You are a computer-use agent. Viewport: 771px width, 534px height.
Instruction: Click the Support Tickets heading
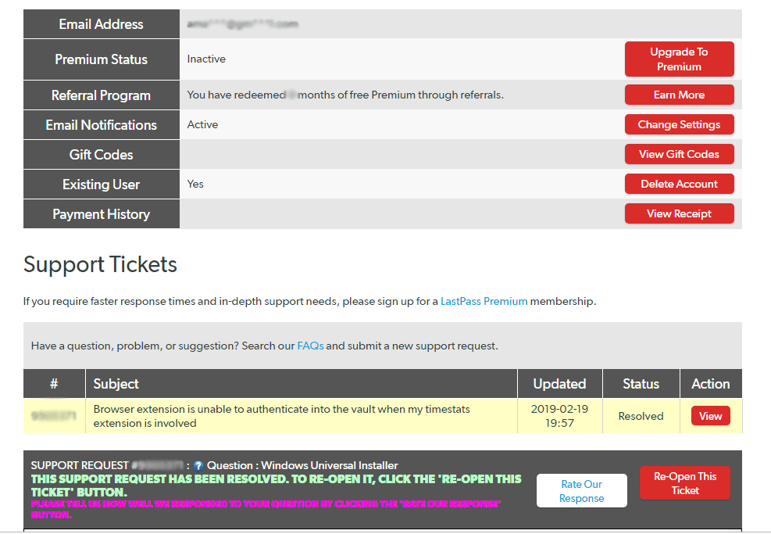click(100, 264)
